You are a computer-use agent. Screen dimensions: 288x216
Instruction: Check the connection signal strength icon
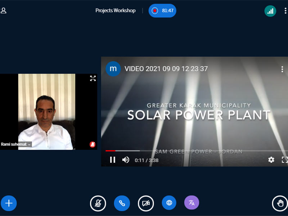point(270,11)
